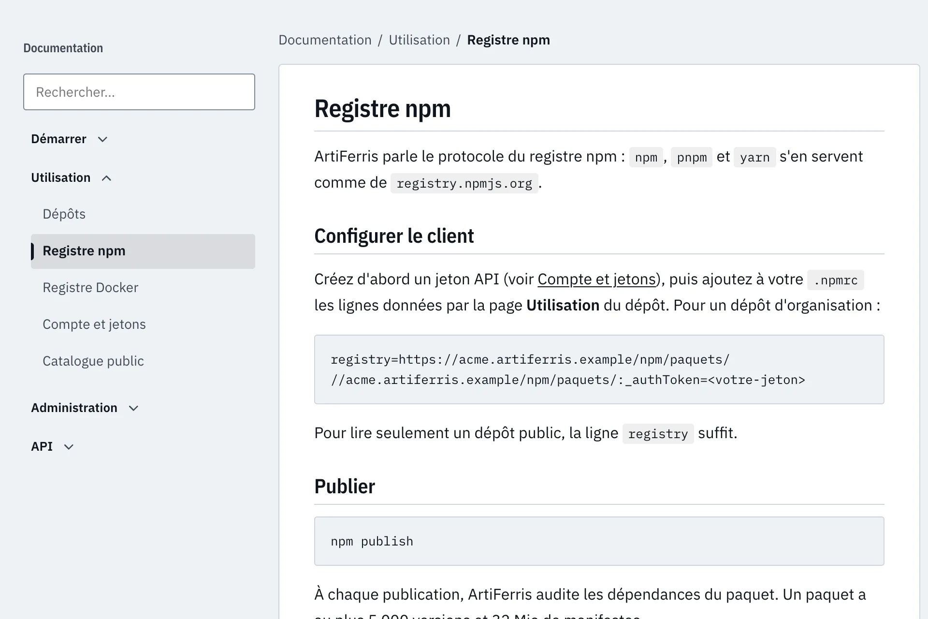Click the bold Utilisation word in paragraph
The image size is (928, 619).
tap(563, 306)
